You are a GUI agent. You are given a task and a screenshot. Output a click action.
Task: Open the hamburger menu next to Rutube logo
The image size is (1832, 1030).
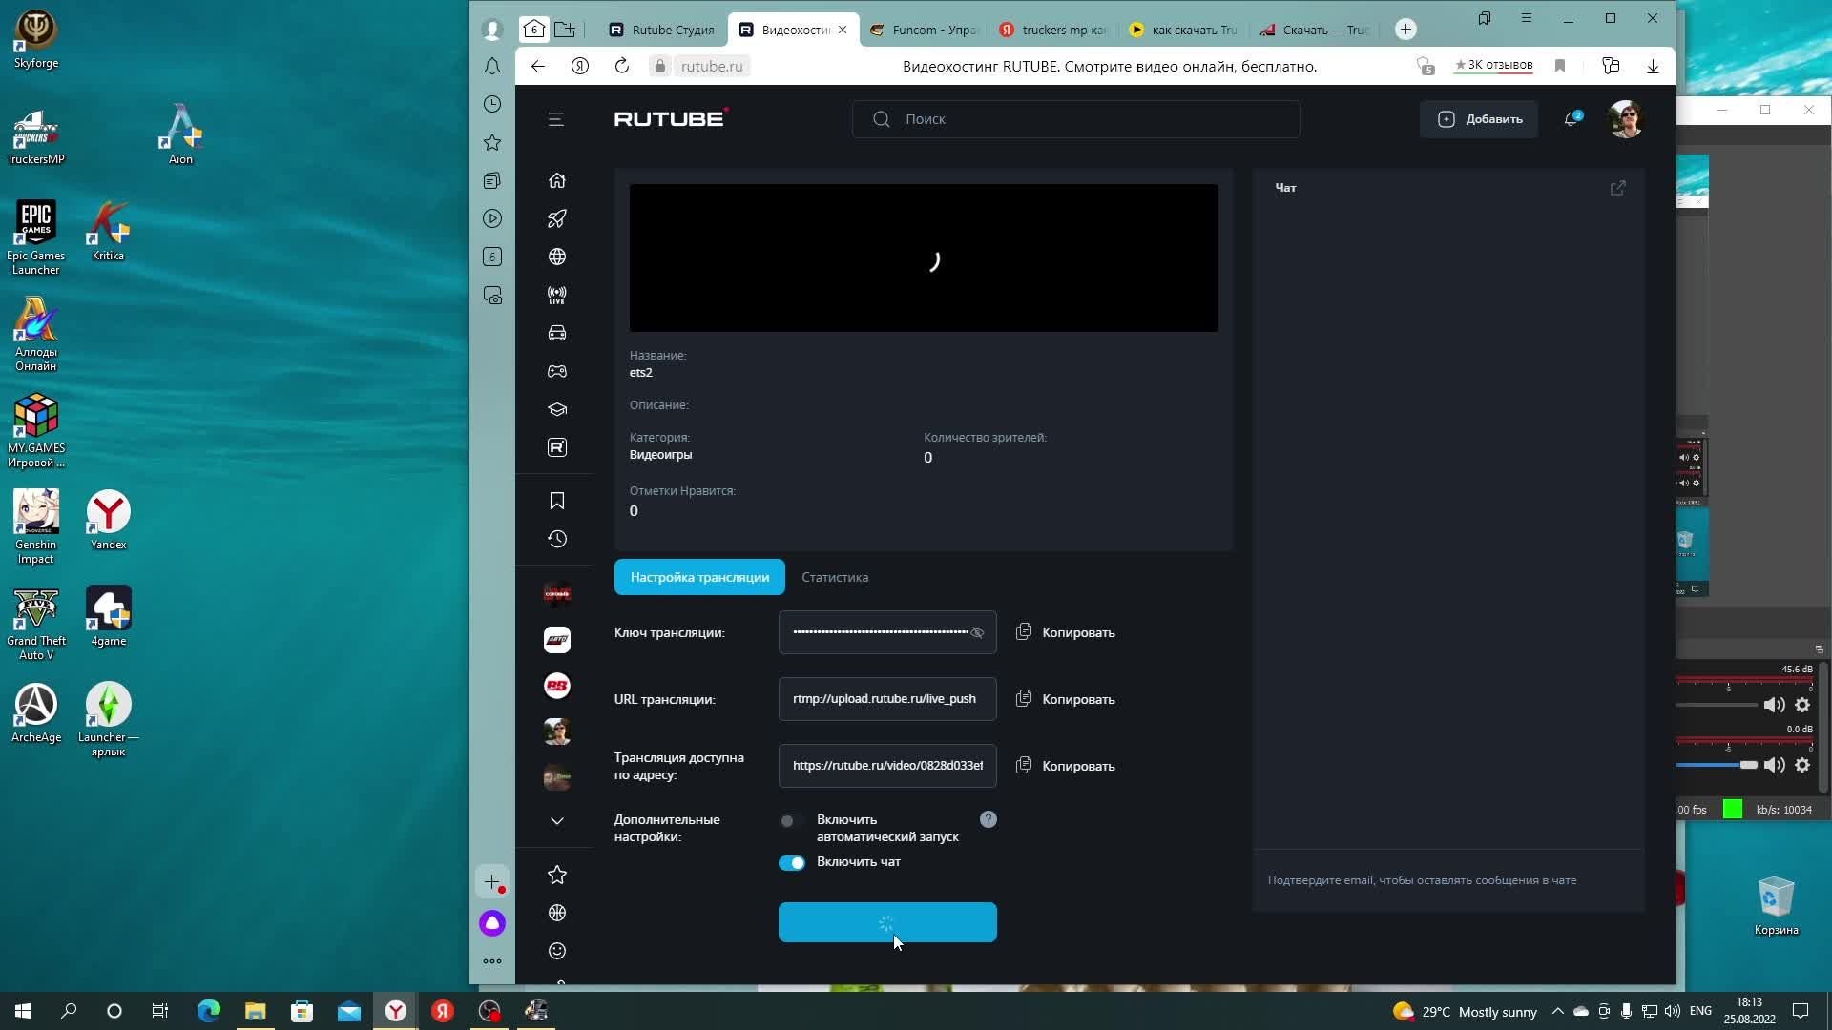tap(556, 119)
